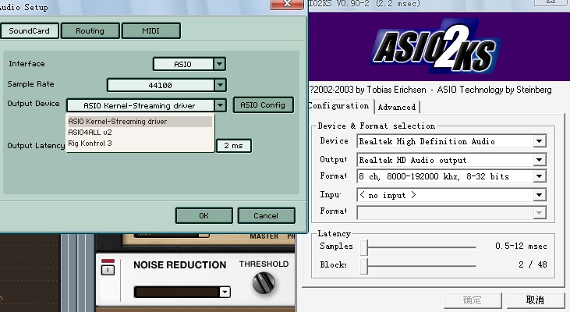Confirm Audio Setup with OK
570x312 pixels.
(x=204, y=215)
